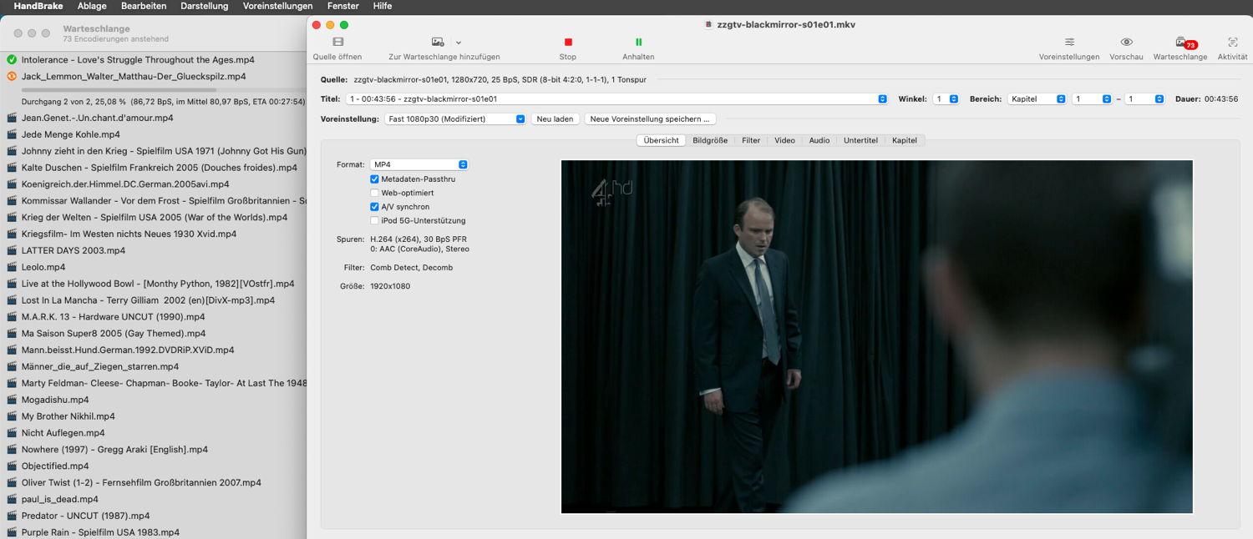The height and width of the screenshot is (539, 1253).
Task: Click the film icon next to My Brother Nikhil.mp4
Action: 12,416
